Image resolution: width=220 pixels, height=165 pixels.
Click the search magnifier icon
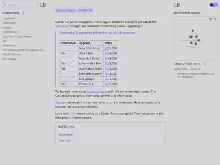click(x=5, y=5)
